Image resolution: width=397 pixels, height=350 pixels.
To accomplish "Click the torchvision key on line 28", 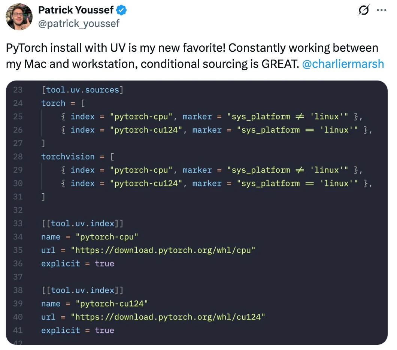I will [68, 157].
